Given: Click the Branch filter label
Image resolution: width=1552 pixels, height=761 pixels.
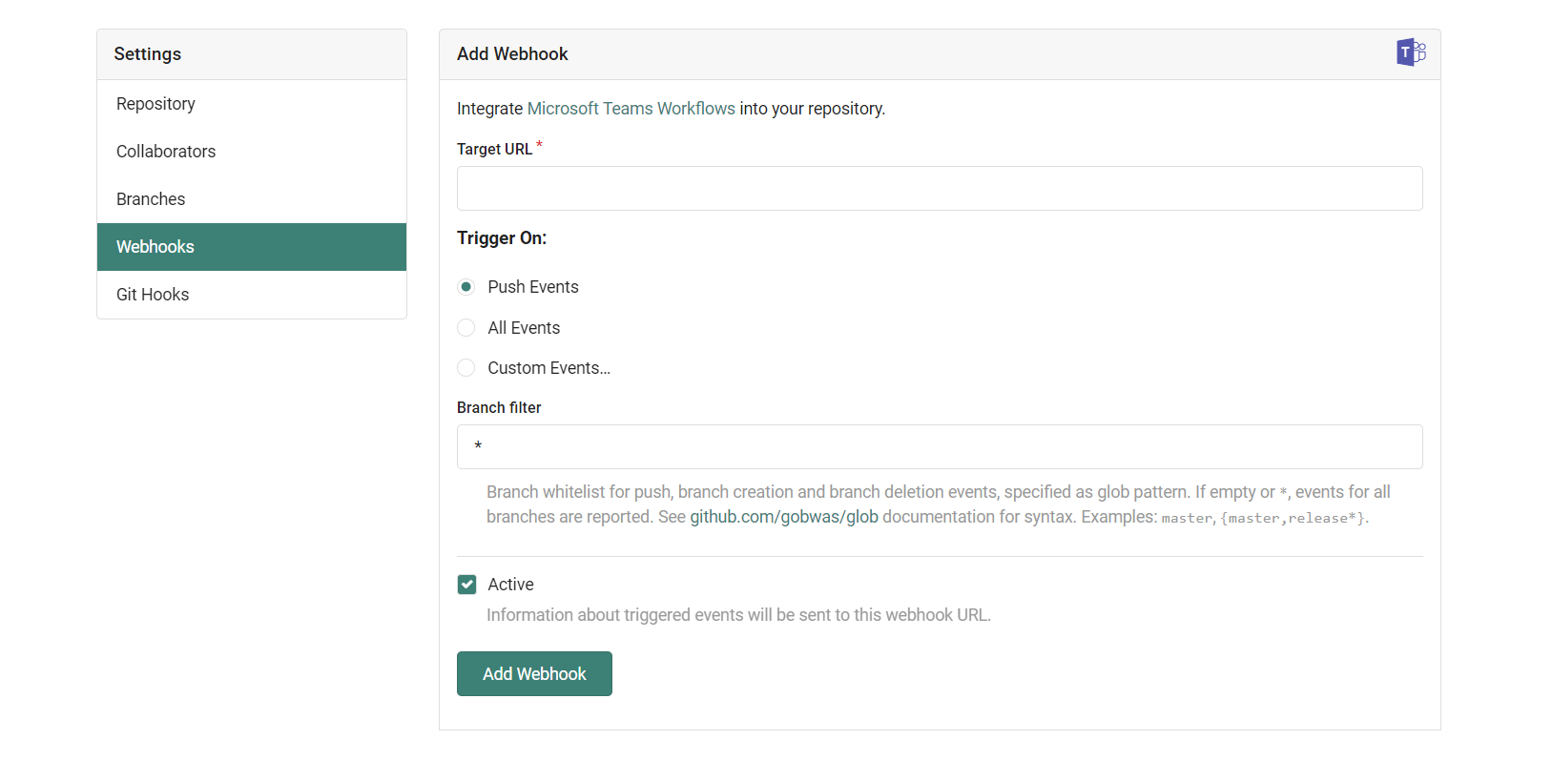Looking at the screenshot, I should click(499, 408).
